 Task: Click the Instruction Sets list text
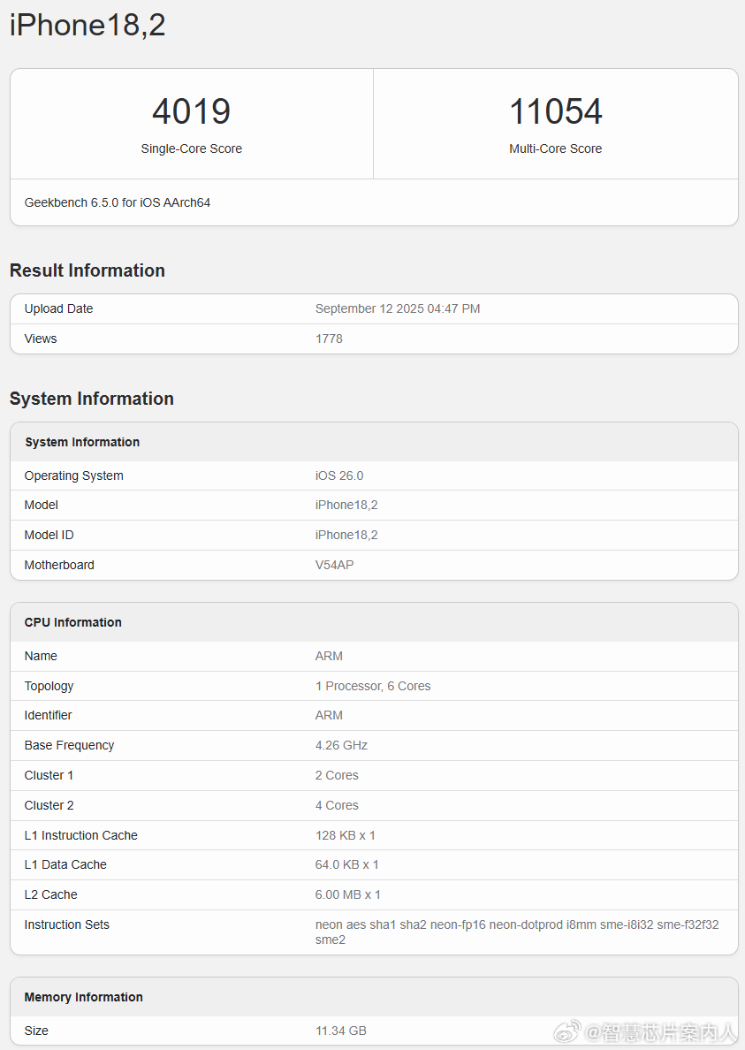tap(517, 932)
